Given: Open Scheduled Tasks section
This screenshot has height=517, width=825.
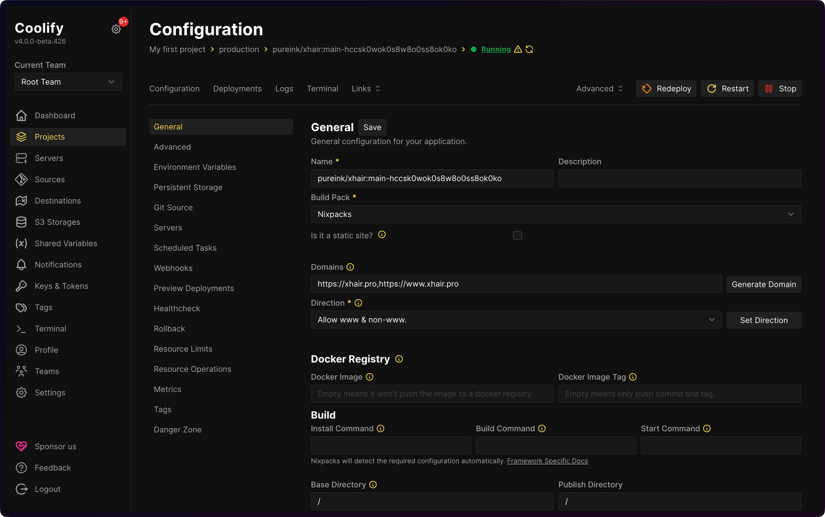Looking at the screenshot, I should tap(185, 248).
